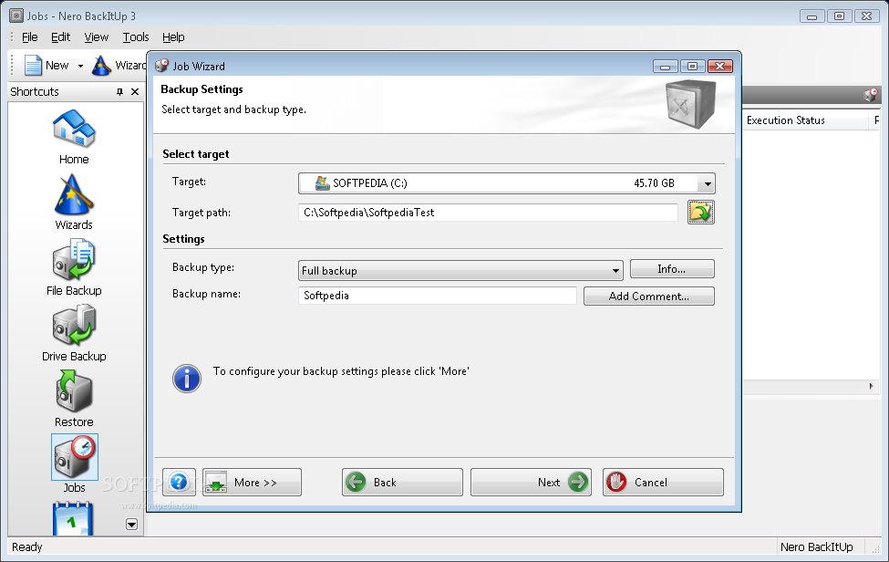Viewport: 889px width, 562px height.
Task: Open the Backup type dropdown
Action: click(615, 271)
